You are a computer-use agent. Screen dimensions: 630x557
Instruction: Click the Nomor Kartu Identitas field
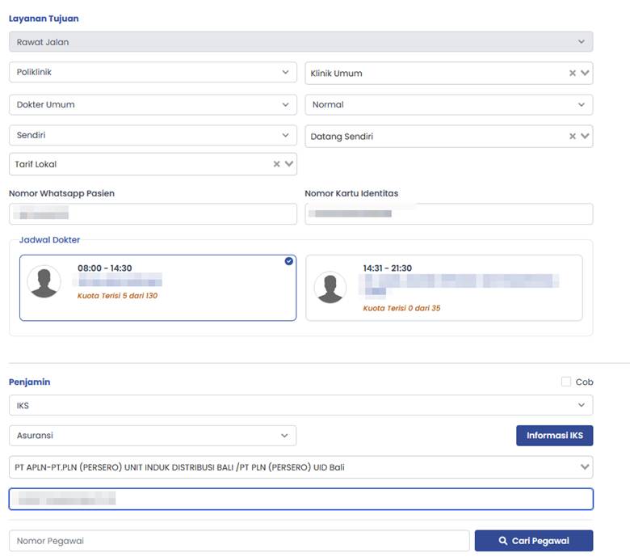point(448,214)
